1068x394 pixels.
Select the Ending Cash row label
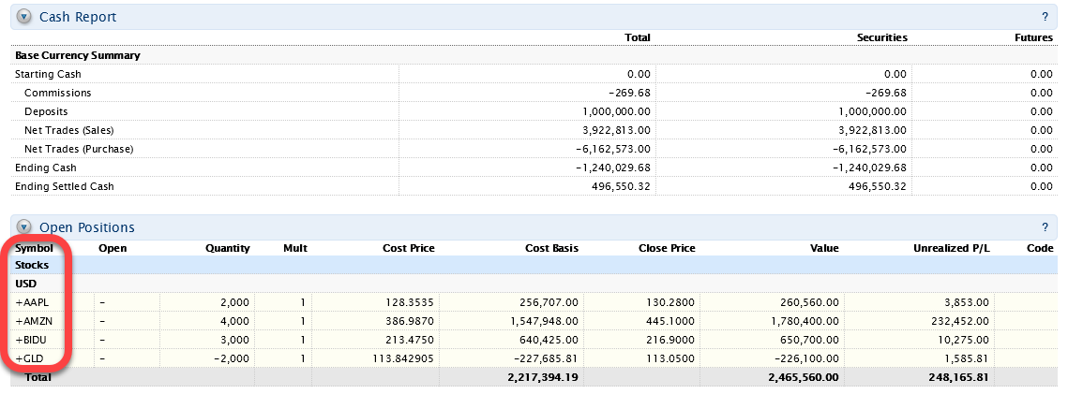click(x=46, y=168)
